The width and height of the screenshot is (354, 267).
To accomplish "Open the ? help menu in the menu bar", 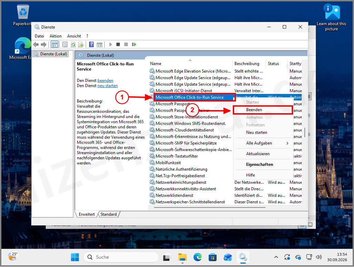I will [x=87, y=36].
